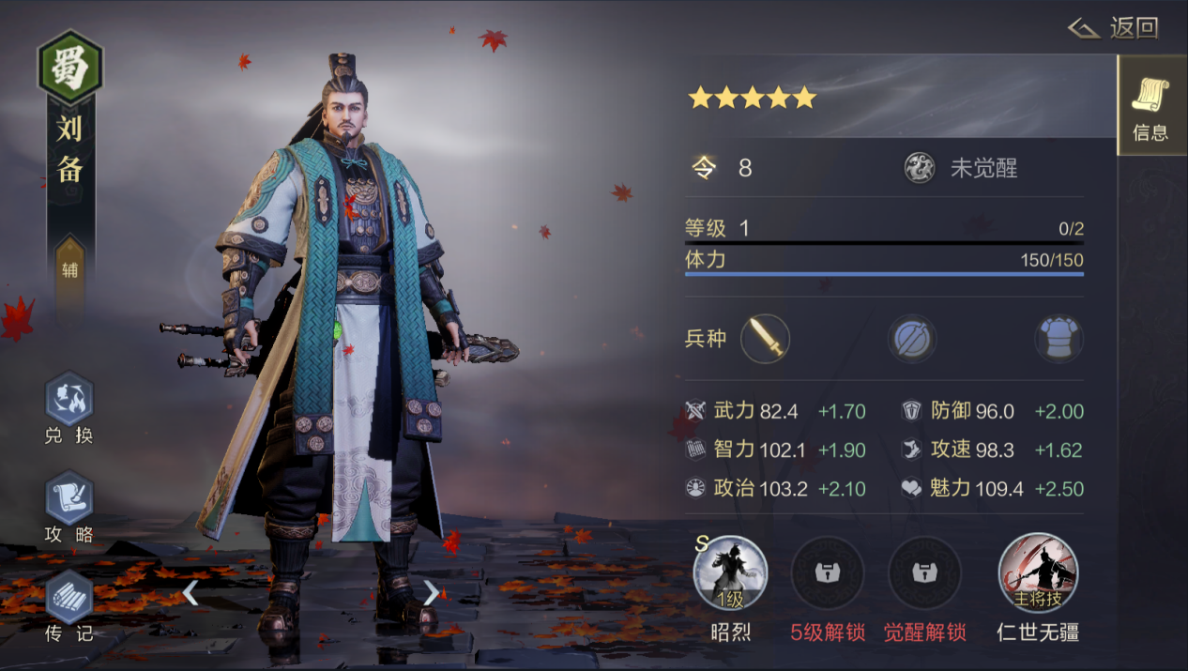Open the 昭烈 skill icon
Image resolution: width=1188 pixels, height=671 pixels.
[x=730, y=573]
